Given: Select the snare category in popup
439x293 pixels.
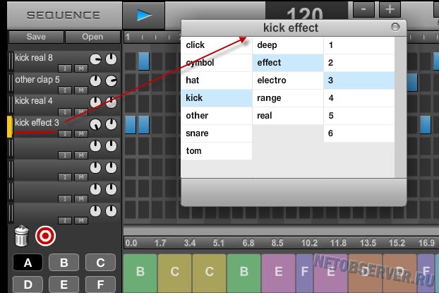Looking at the screenshot, I should pos(217,133).
